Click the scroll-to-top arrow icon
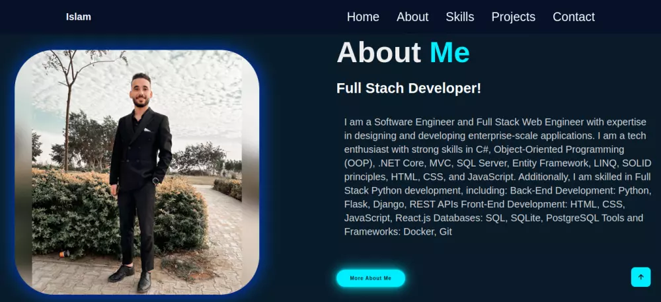 click(x=641, y=277)
